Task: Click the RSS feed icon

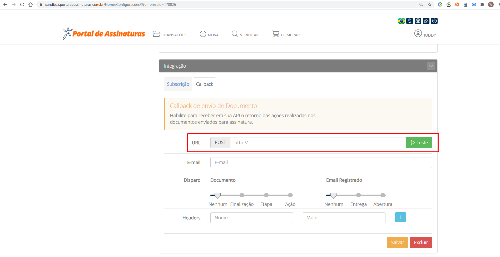Action: point(426,21)
